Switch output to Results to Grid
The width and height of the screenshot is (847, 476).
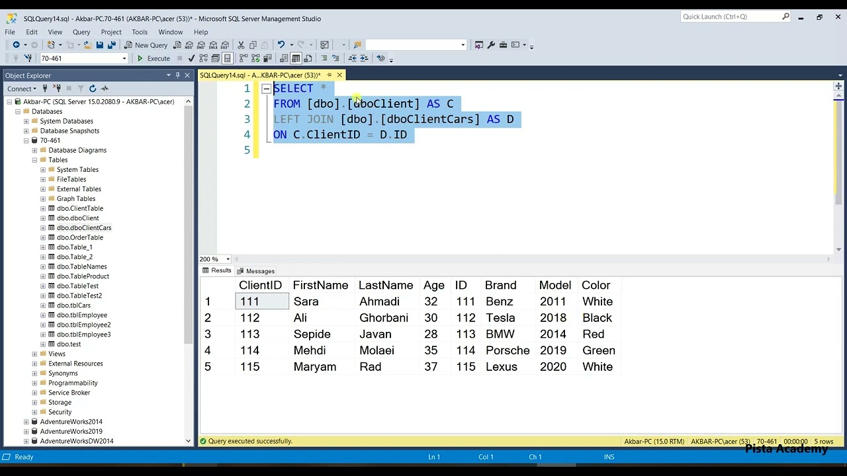pyautogui.click(x=296, y=58)
